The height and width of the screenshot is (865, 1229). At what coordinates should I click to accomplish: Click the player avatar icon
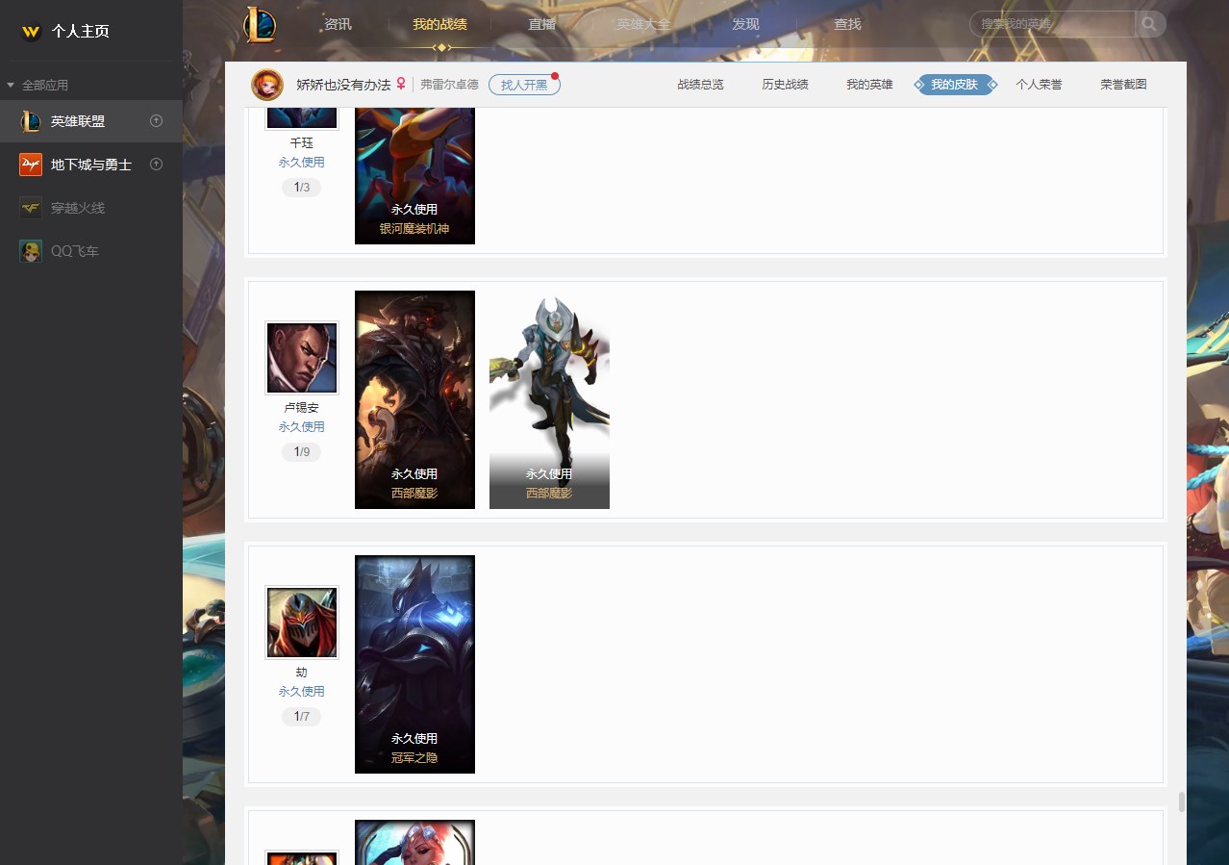click(267, 85)
